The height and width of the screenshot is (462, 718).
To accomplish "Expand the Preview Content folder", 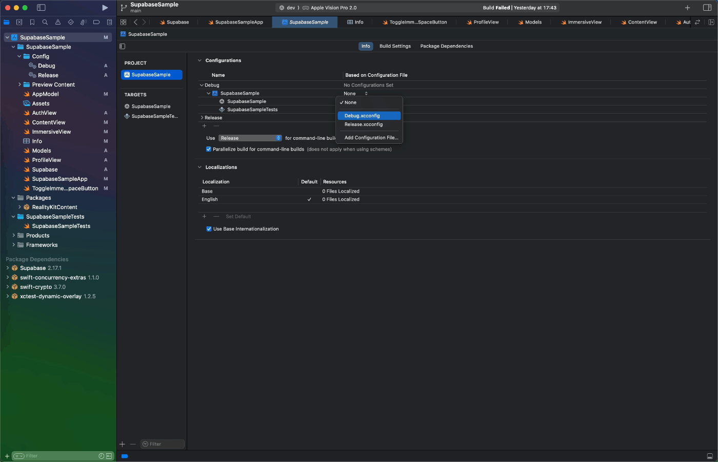I will (19, 85).
